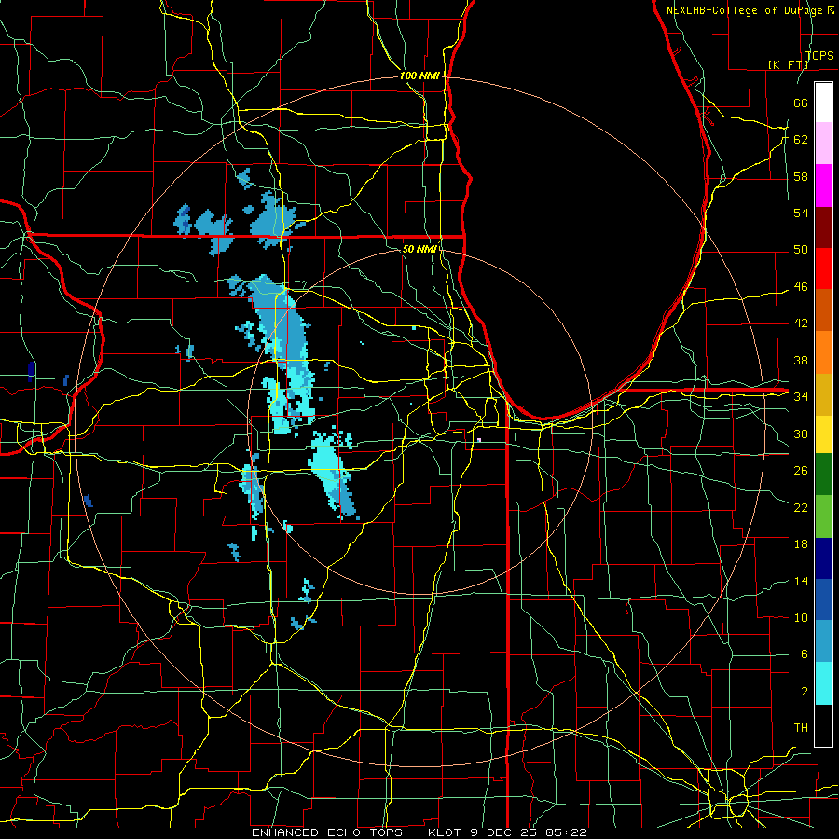
Task: Click the '9 DEC 25' date in the caption
Action: 502,832
